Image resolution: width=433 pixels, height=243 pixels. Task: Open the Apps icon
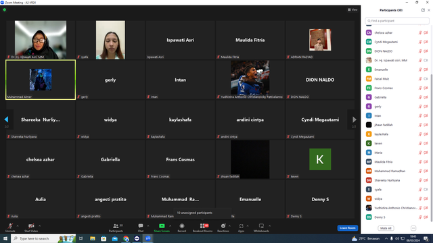pyautogui.click(x=241, y=226)
